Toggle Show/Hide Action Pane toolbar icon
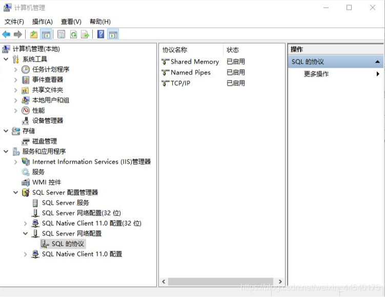 (x=113, y=34)
